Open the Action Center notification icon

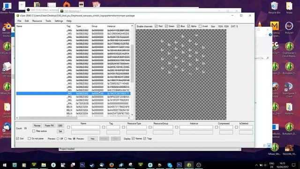point(294,165)
